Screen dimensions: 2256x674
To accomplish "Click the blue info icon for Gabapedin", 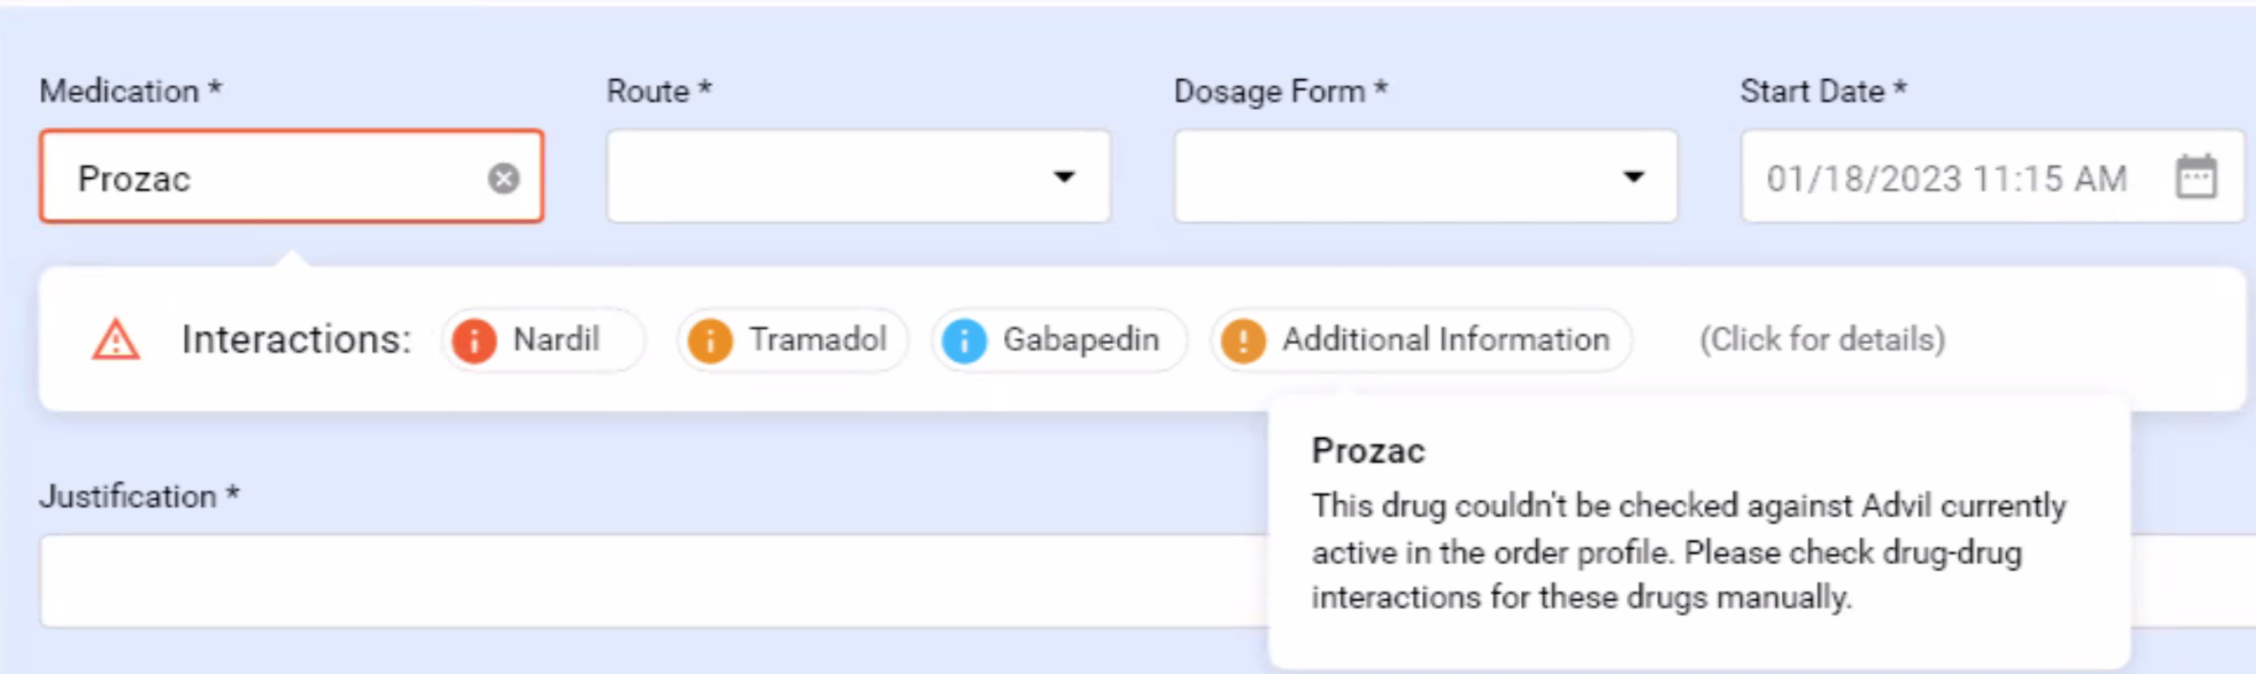I will [x=963, y=341].
